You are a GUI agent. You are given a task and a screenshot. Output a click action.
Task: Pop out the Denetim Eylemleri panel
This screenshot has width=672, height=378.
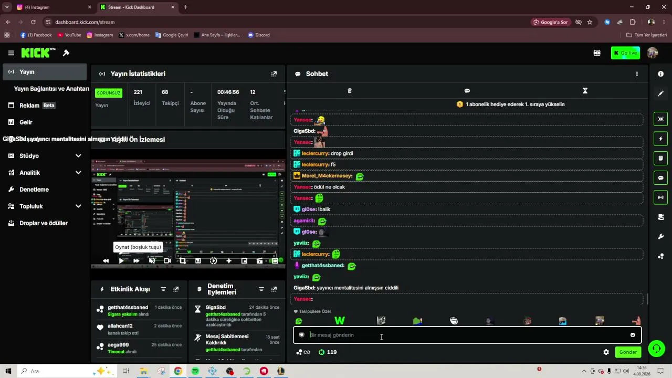274,289
